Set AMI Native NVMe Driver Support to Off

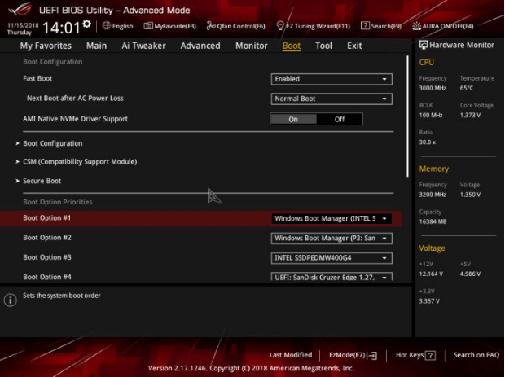tap(340, 119)
